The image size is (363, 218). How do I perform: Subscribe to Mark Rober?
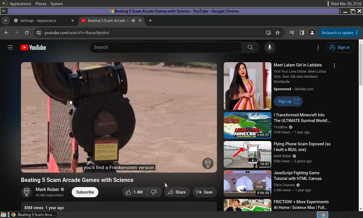click(x=85, y=192)
